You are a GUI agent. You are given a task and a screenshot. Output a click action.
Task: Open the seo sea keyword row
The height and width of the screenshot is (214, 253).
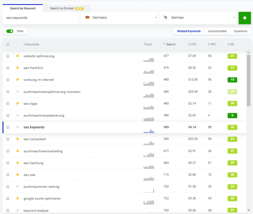tap(125, 175)
